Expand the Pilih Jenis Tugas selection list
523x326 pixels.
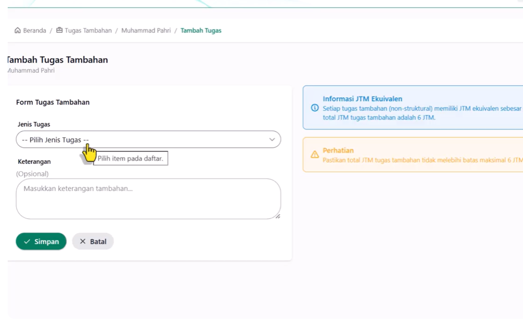coord(148,140)
